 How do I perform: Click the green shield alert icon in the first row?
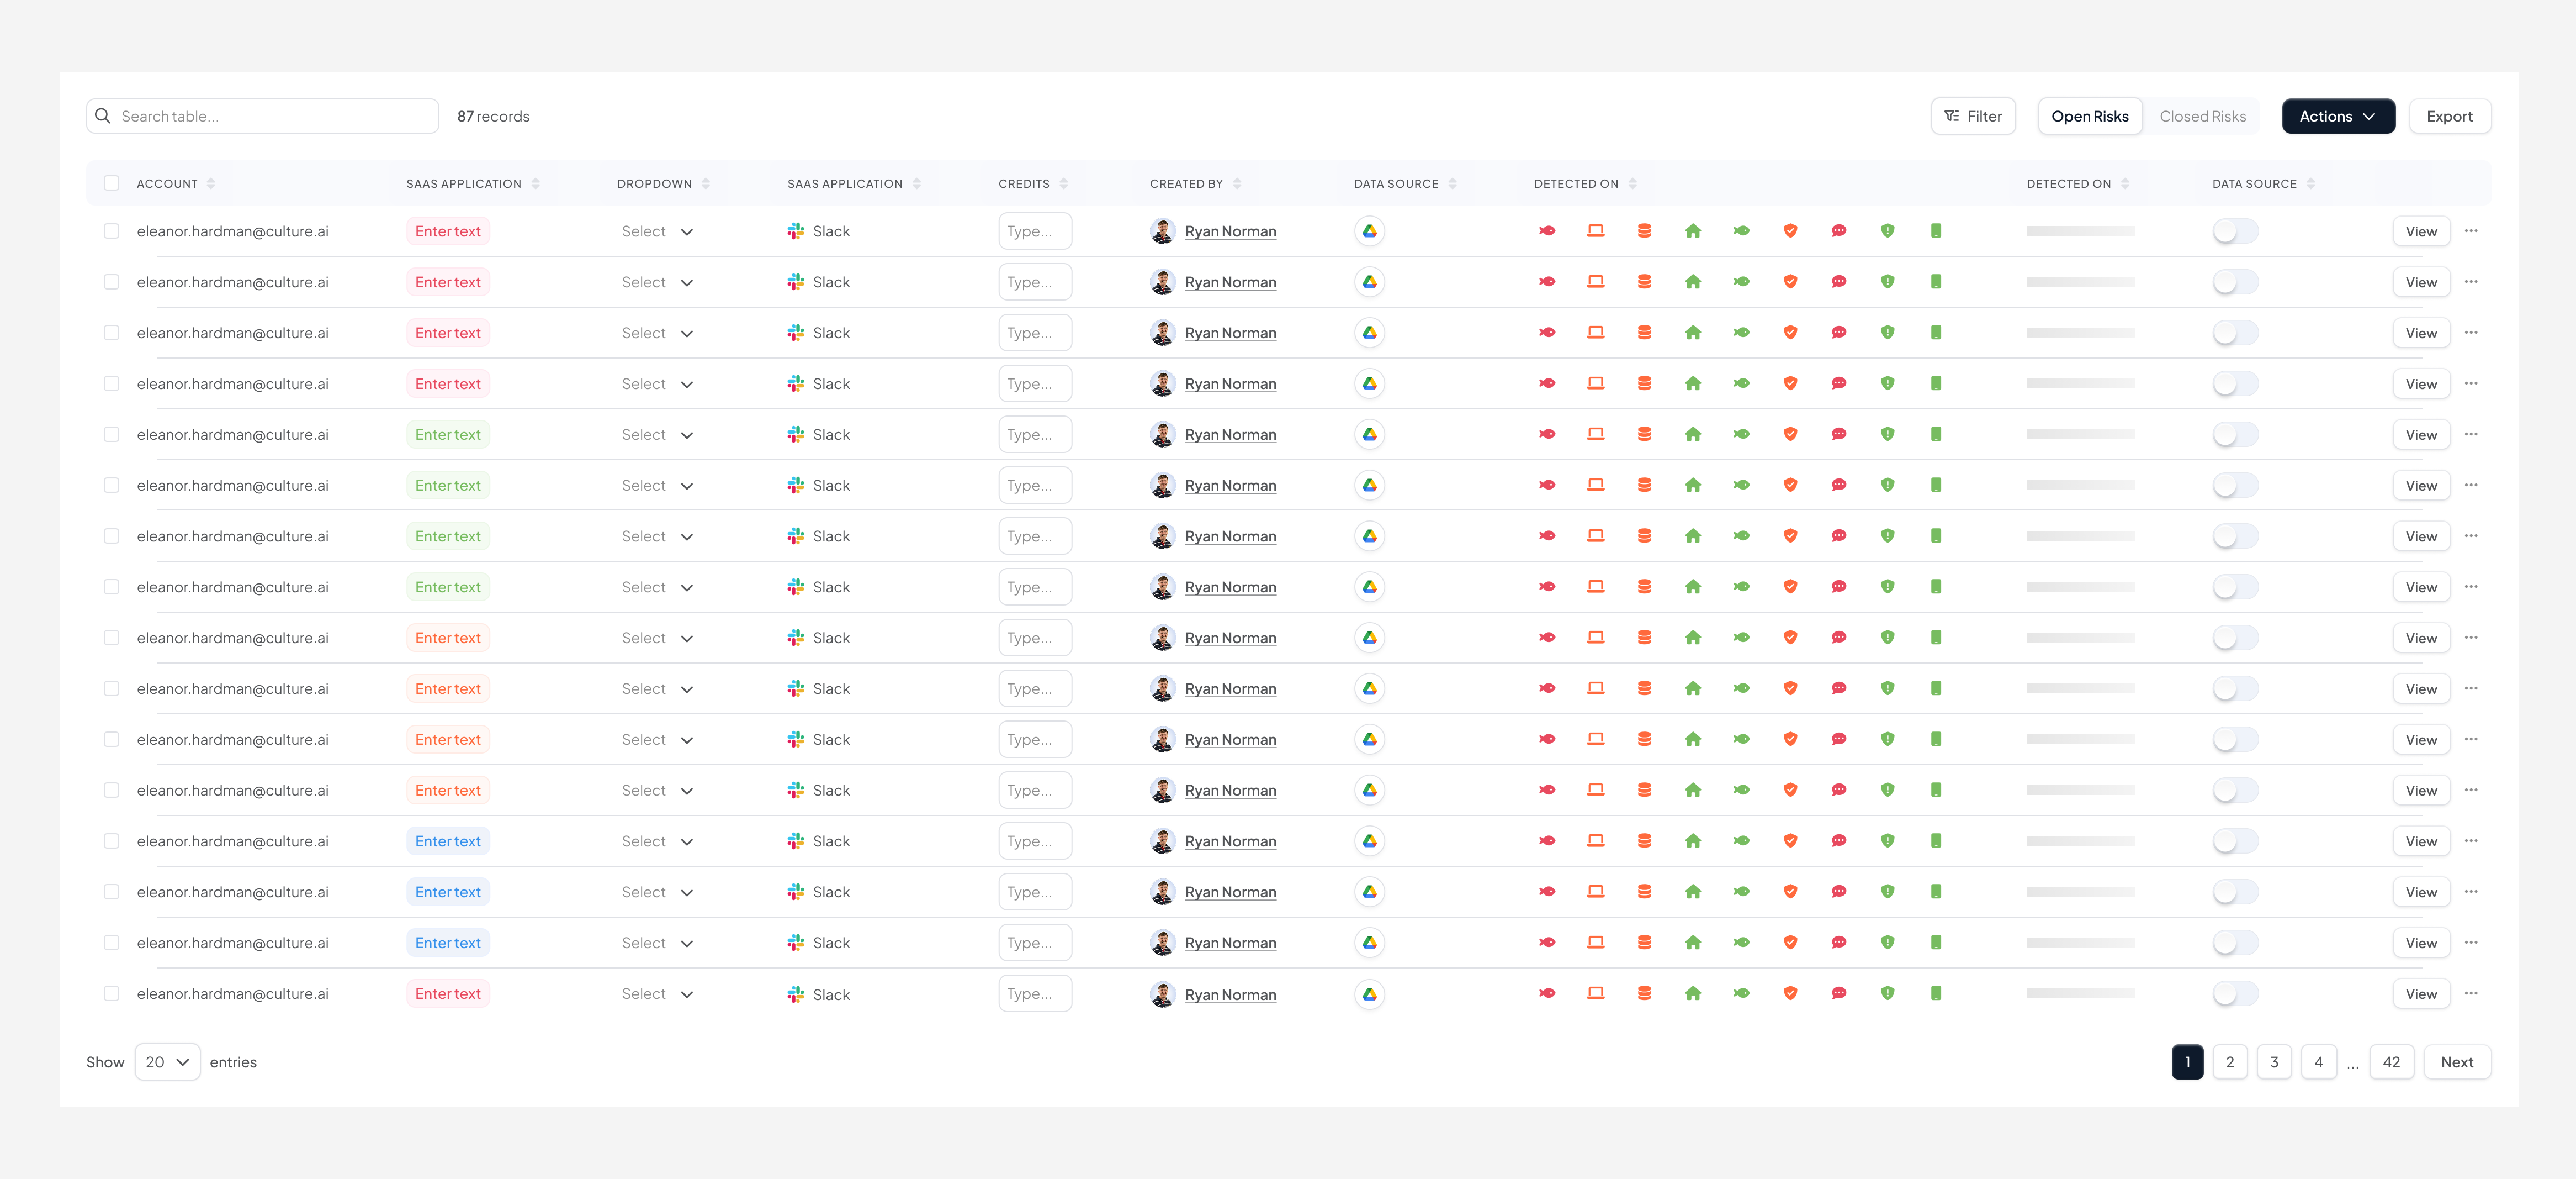pyautogui.click(x=1888, y=230)
